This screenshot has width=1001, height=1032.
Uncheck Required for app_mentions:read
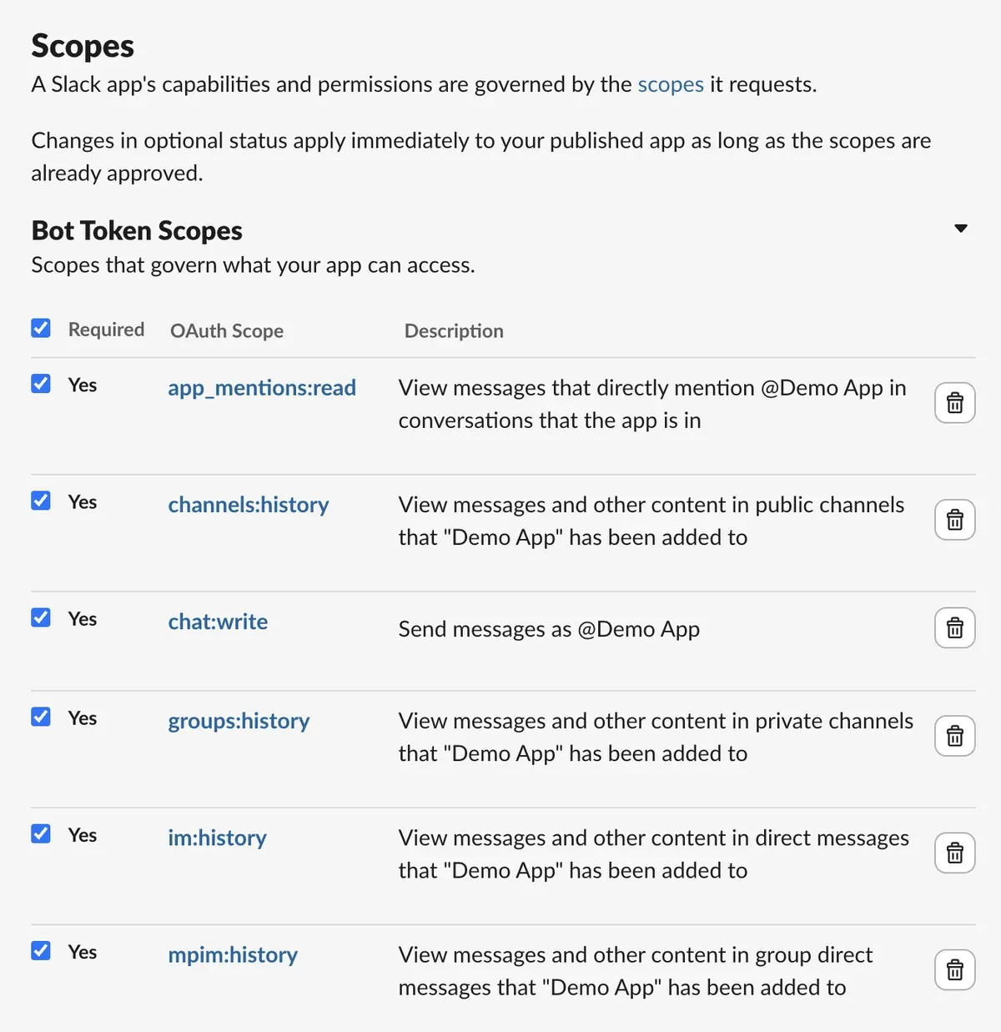[x=41, y=383]
